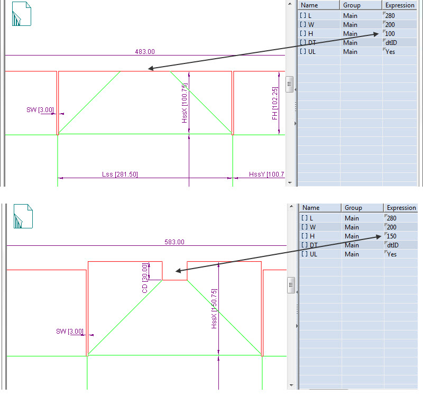Click the page icon above the 483.00 dimension

click(22, 14)
